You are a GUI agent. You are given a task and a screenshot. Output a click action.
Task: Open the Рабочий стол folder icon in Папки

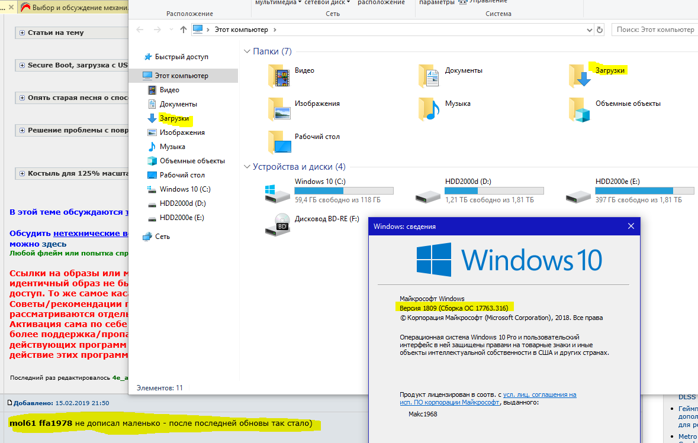pyautogui.click(x=279, y=143)
